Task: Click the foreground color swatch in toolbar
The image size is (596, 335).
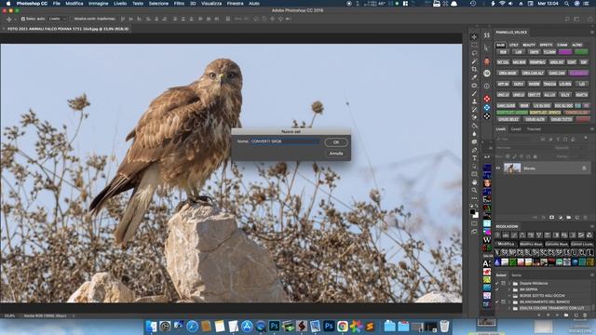Action: click(x=472, y=212)
